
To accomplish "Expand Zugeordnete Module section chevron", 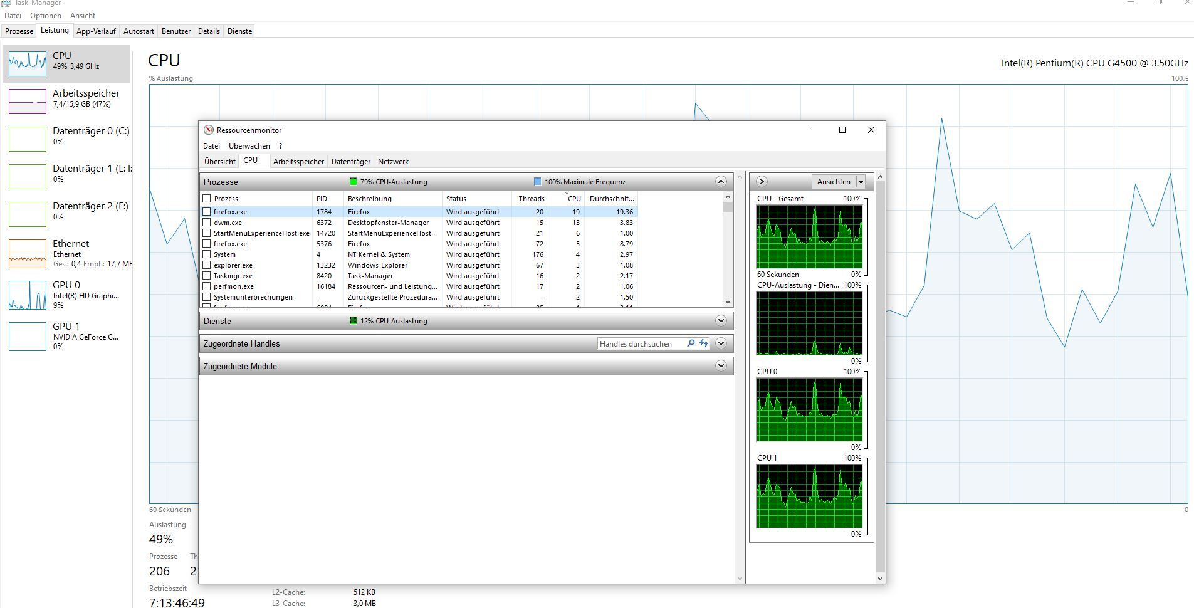I will tap(721, 366).
